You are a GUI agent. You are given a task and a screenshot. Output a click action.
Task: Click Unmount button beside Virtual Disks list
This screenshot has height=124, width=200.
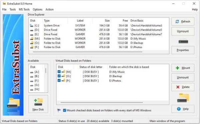[183, 77]
